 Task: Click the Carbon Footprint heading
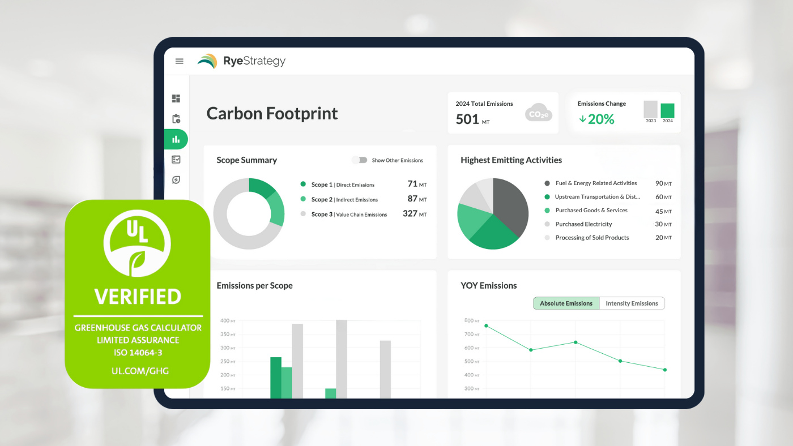click(272, 113)
